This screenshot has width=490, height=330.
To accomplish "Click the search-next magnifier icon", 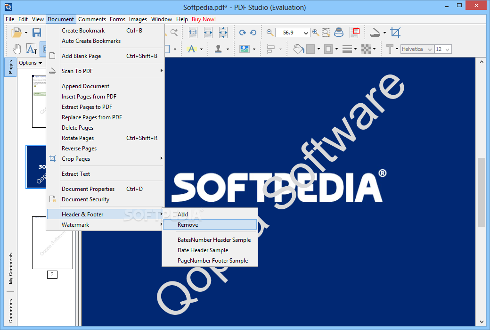I will tap(174, 33).
